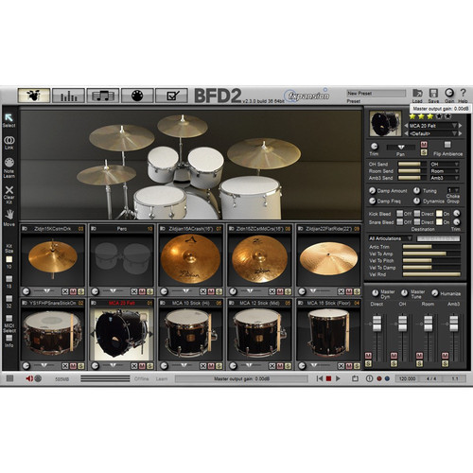Click the MCA 20 Felt slot trim knob
Image resolution: width=473 pixels, height=473 pixels.
pyautogui.click(x=95, y=366)
